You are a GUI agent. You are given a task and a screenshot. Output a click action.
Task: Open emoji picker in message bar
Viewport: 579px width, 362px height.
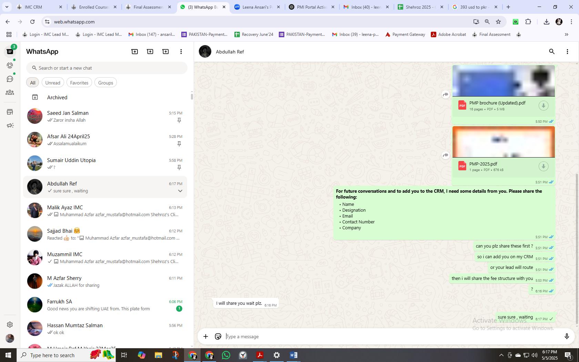[218, 336]
